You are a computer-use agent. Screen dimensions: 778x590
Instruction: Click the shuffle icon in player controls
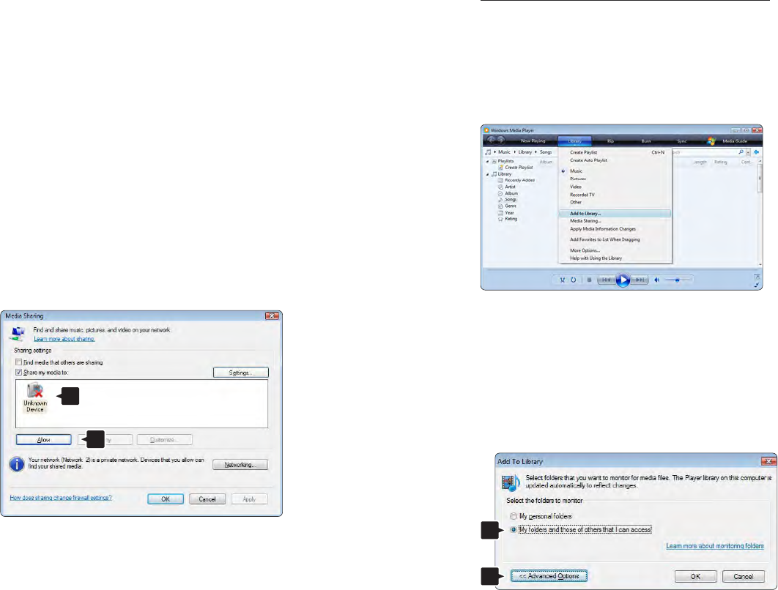click(562, 280)
